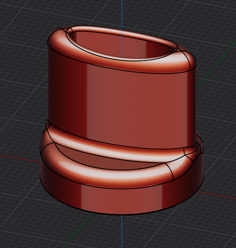Select the blue Z axis line above the object
This screenshot has width=236, height=248.
tap(122, 13)
